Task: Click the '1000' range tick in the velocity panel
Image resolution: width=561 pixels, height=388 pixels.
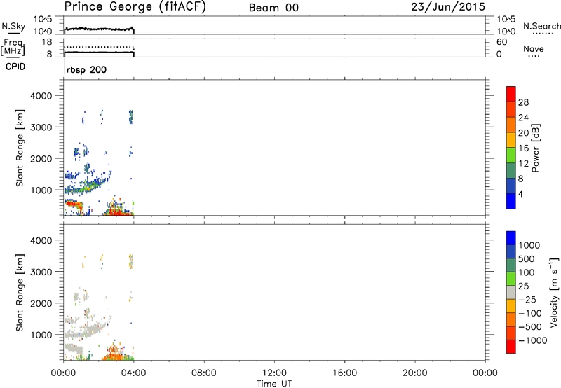Action: tap(41, 335)
